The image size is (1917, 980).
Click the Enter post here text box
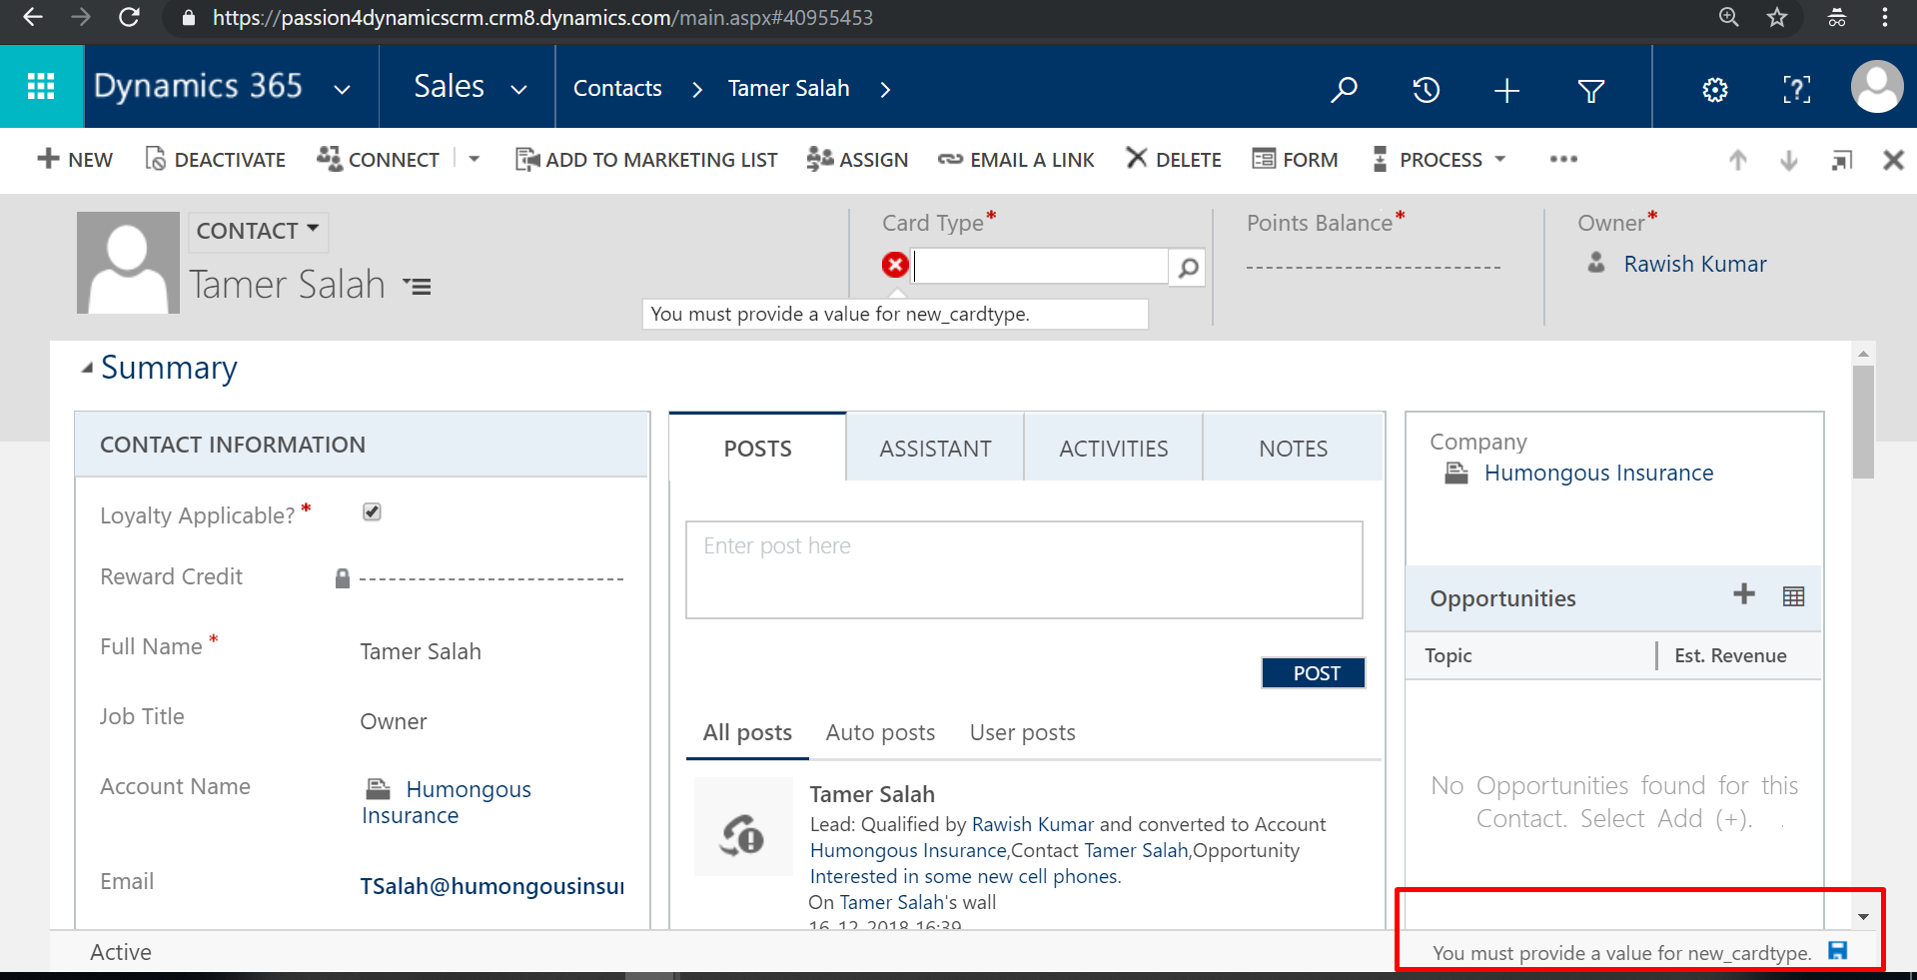point(1023,569)
